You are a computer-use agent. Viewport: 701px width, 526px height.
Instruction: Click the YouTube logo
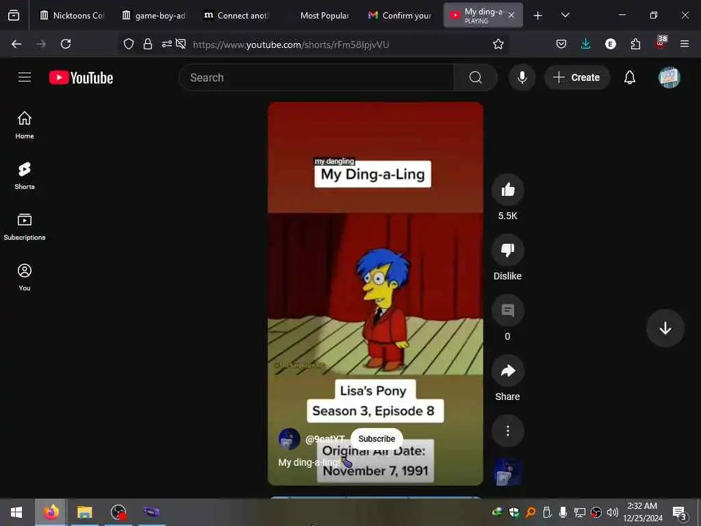pos(81,78)
